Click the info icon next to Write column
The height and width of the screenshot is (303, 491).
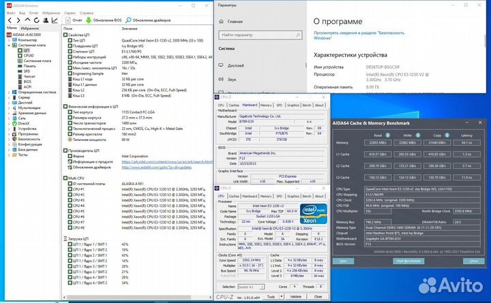pos(418,135)
